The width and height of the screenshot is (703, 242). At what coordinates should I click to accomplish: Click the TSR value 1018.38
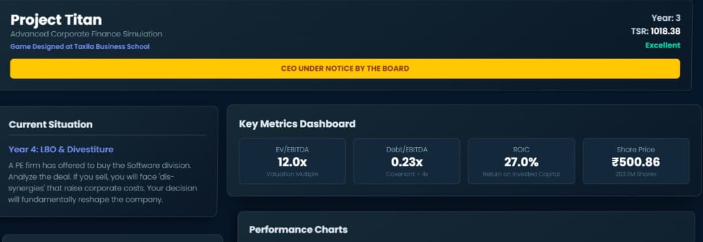pos(665,31)
